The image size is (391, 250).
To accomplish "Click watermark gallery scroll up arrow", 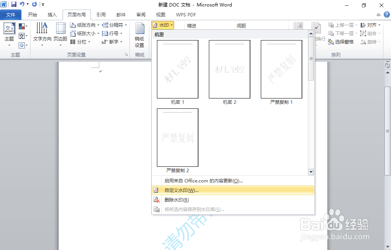I will point(311,34).
